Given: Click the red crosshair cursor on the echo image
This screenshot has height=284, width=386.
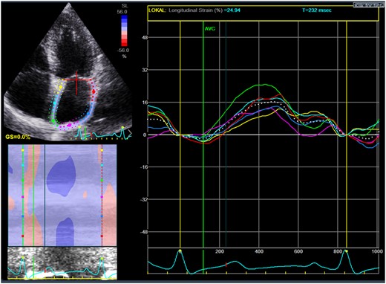Looking at the screenshot, I should pyautogui.click(x=76, y=80).
